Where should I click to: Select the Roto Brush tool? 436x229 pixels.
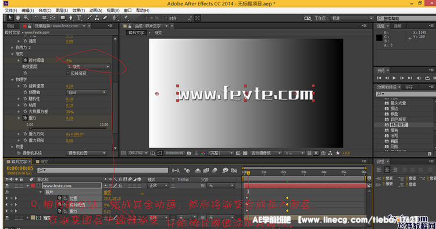pos(115,18)
